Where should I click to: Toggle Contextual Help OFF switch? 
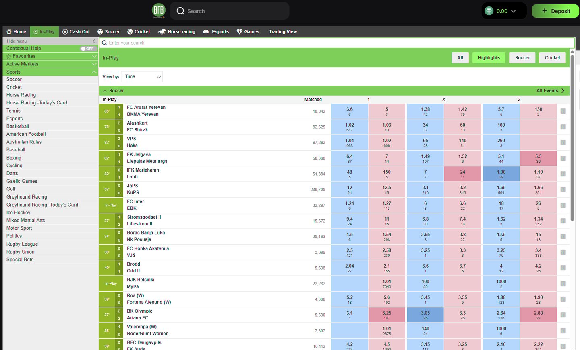pos(87,49)
